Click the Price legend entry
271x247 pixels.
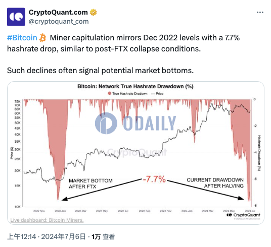coord(157,94)
